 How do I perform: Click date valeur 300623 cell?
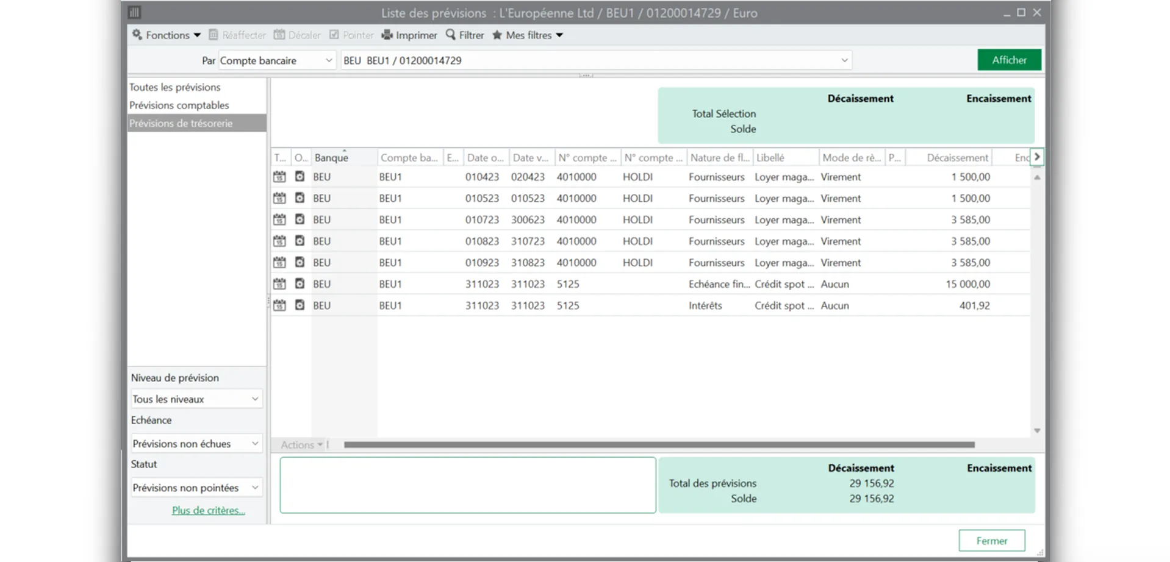tap(531, 219)
